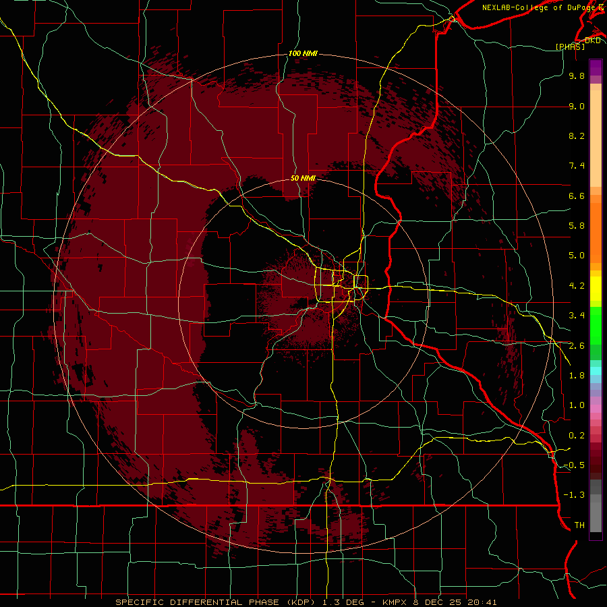Click the -1.3 value on the color scale
The height and width of the screenshot is (607, 607).
(574, 495)
